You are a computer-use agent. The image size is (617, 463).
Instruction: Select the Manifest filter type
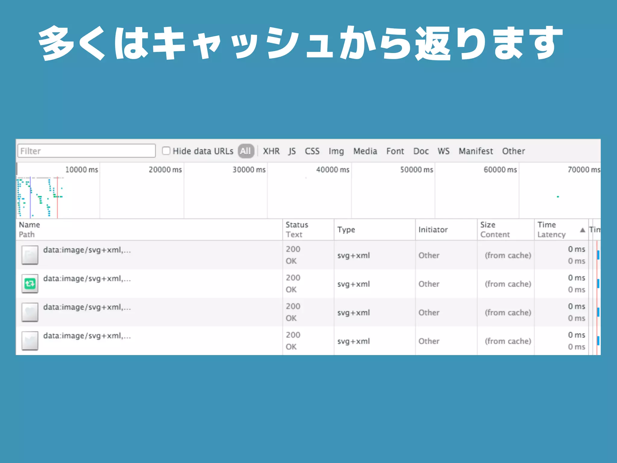coord(475,151)
